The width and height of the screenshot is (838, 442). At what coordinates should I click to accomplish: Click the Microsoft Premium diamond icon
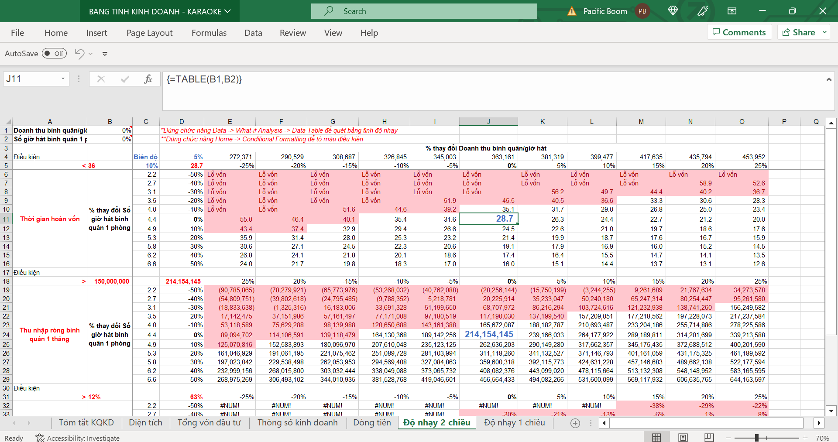673,11
